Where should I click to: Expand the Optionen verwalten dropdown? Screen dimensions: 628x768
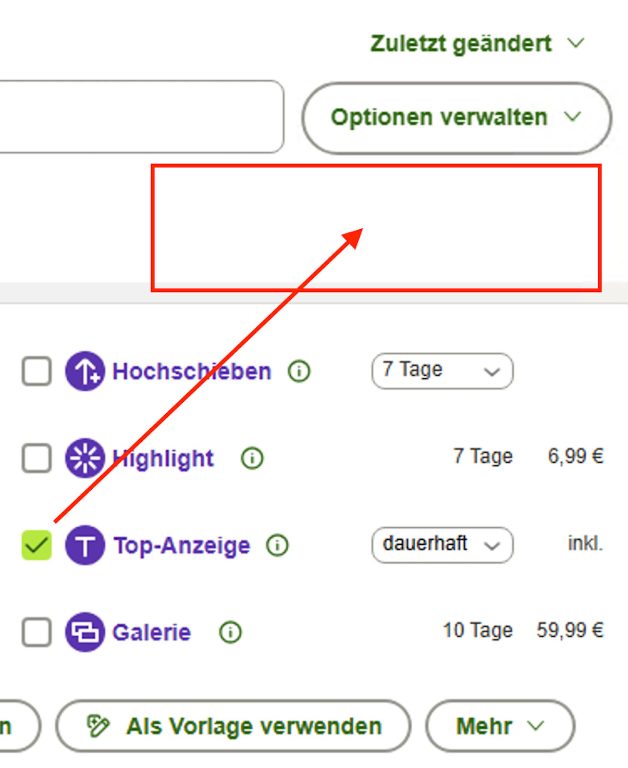pos(456,118)
